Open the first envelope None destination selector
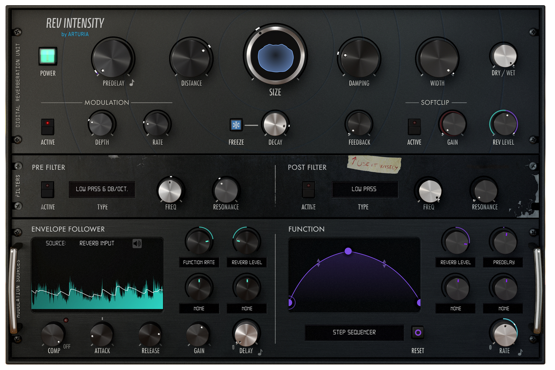 [199, 309]
